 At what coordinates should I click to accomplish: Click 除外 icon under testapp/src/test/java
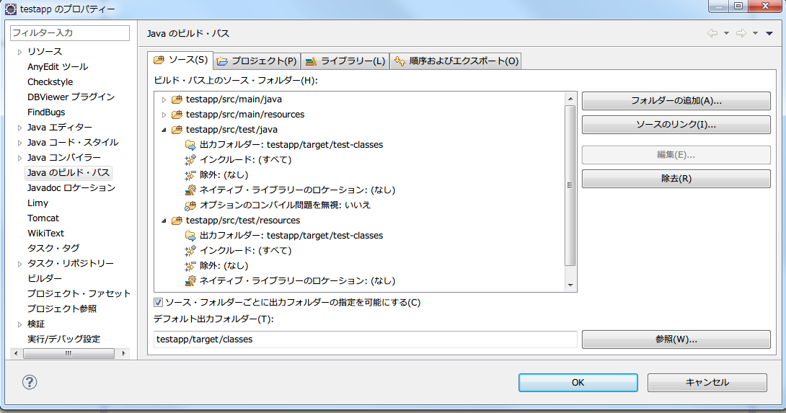coord(190,175)
